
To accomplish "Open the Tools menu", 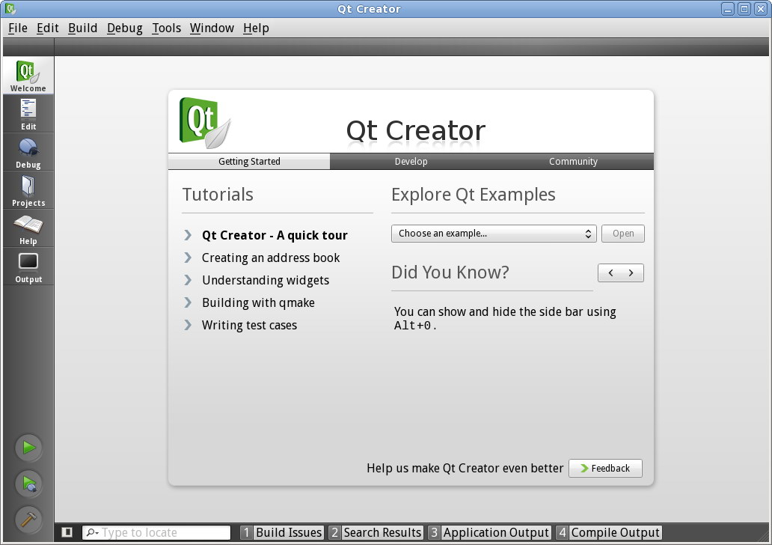I will (166, 28).
